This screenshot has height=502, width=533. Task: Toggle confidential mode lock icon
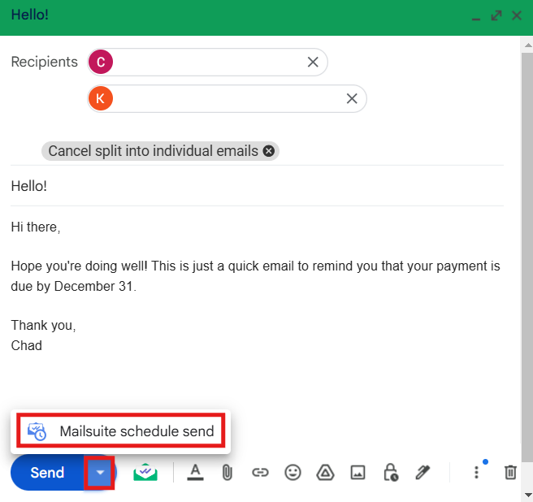390,472
